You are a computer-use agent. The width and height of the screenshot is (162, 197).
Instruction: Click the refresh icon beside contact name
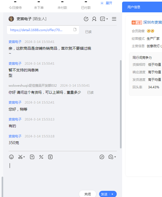coord(86,19)
